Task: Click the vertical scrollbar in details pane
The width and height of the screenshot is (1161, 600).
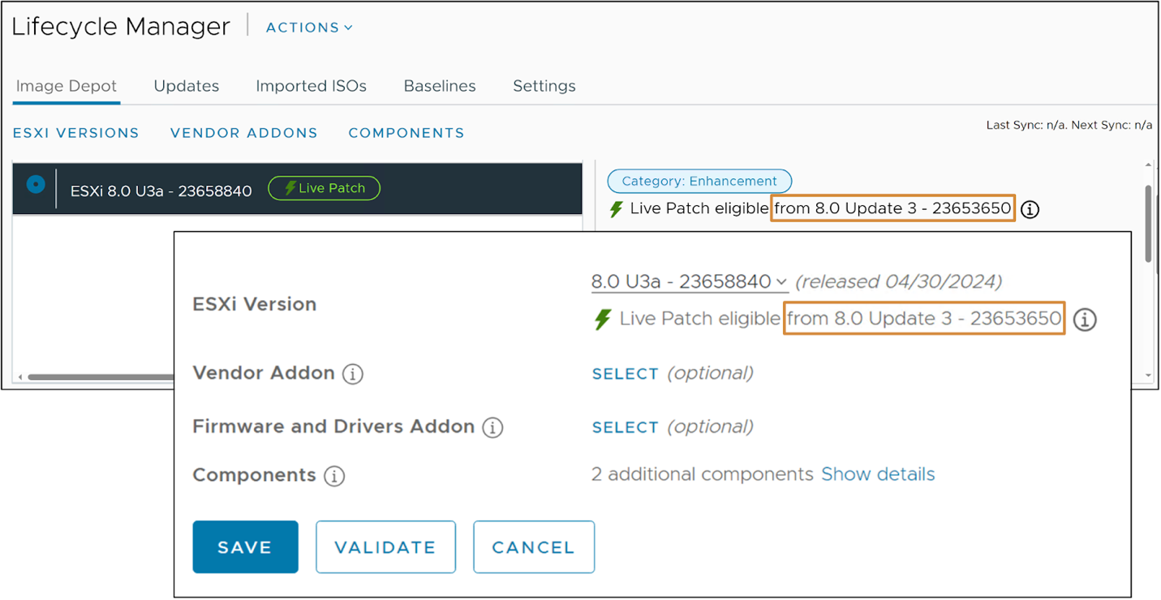Action: pos(1148,223)
